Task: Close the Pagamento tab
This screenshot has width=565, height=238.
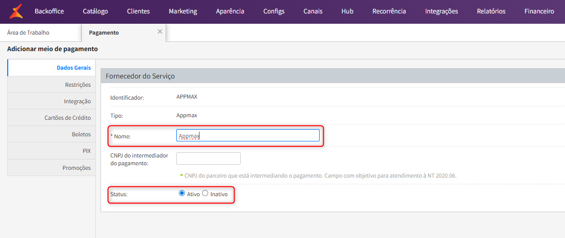Action: 160,31
